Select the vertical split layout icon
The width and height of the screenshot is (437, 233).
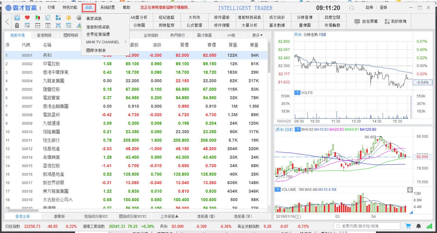click(x=48, y=25)
